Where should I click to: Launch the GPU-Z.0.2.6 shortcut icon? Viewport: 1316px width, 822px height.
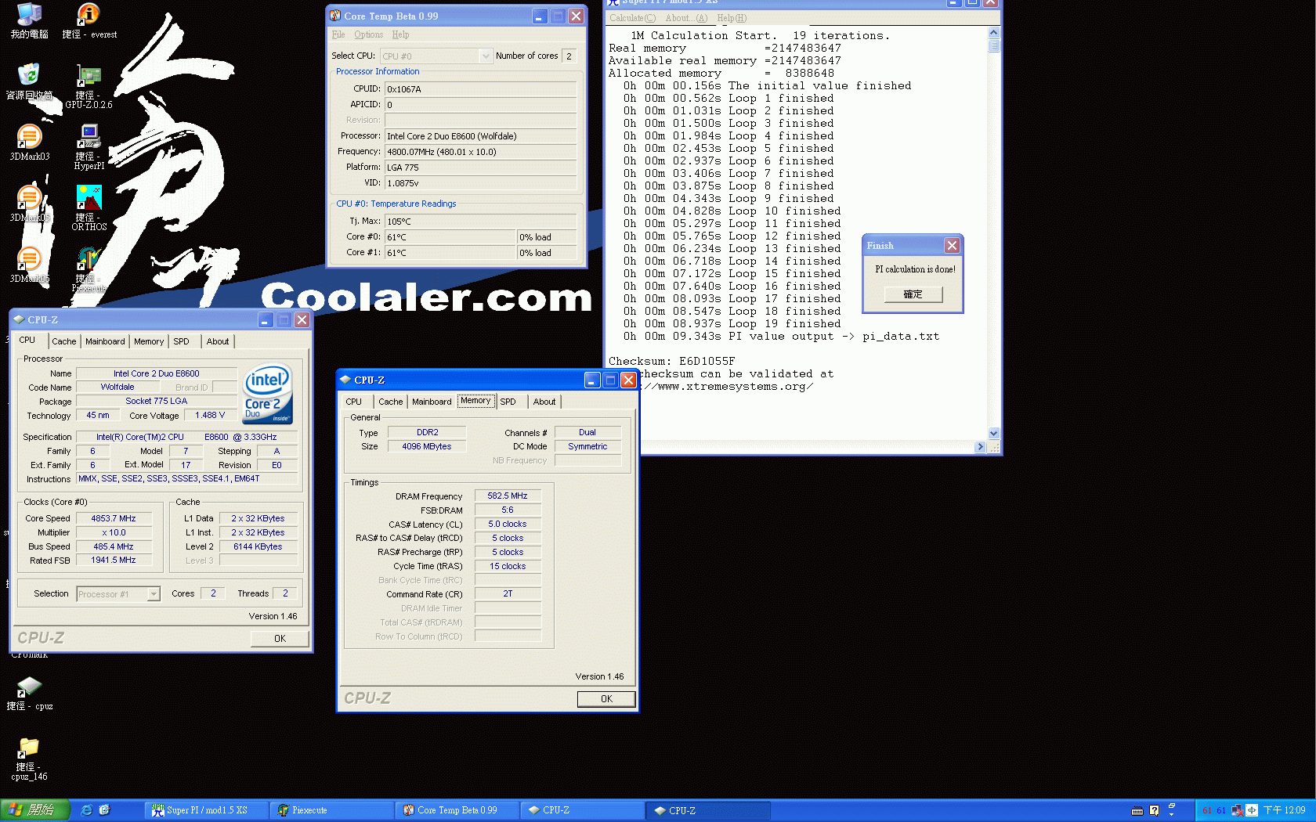click(89, 77)
